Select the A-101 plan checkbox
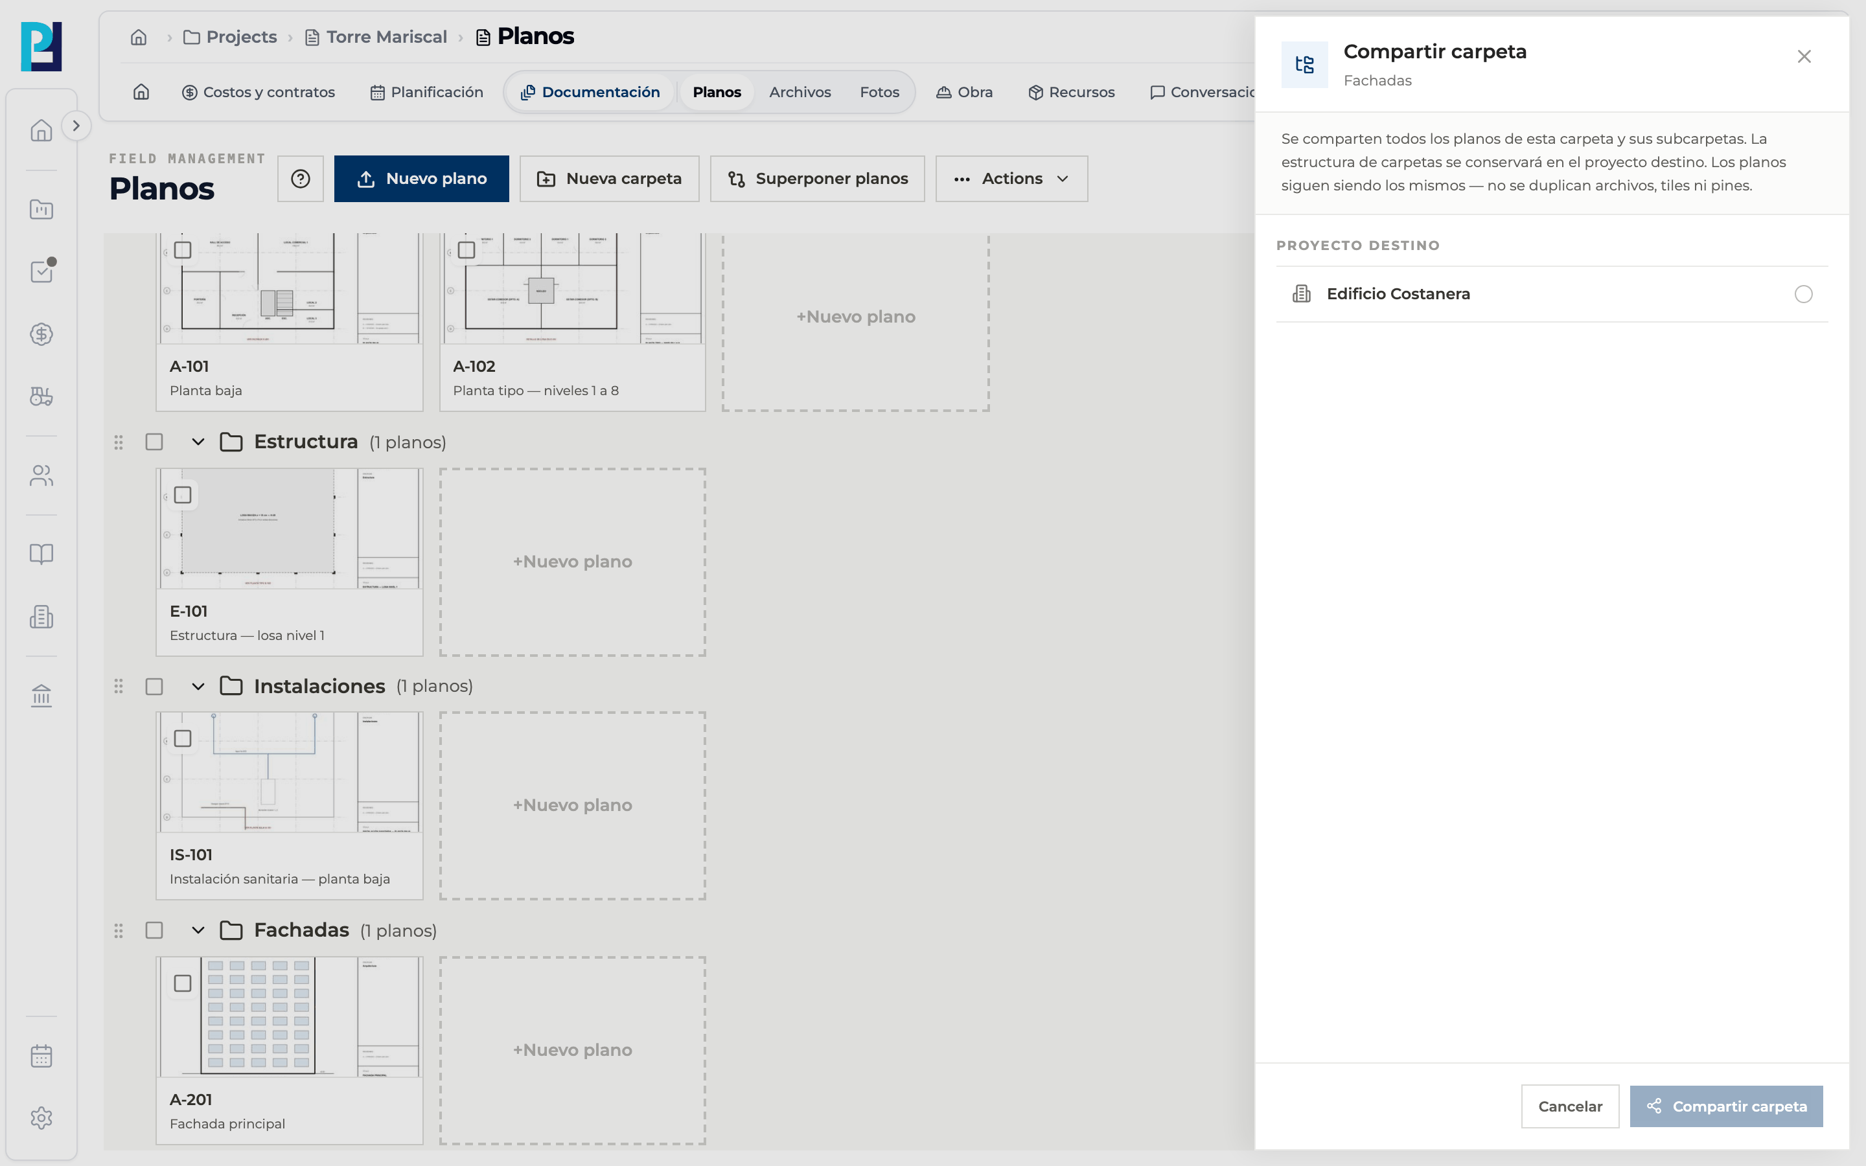The height and width of the screenshot is (1166, 1866). (x=183, y=250)
